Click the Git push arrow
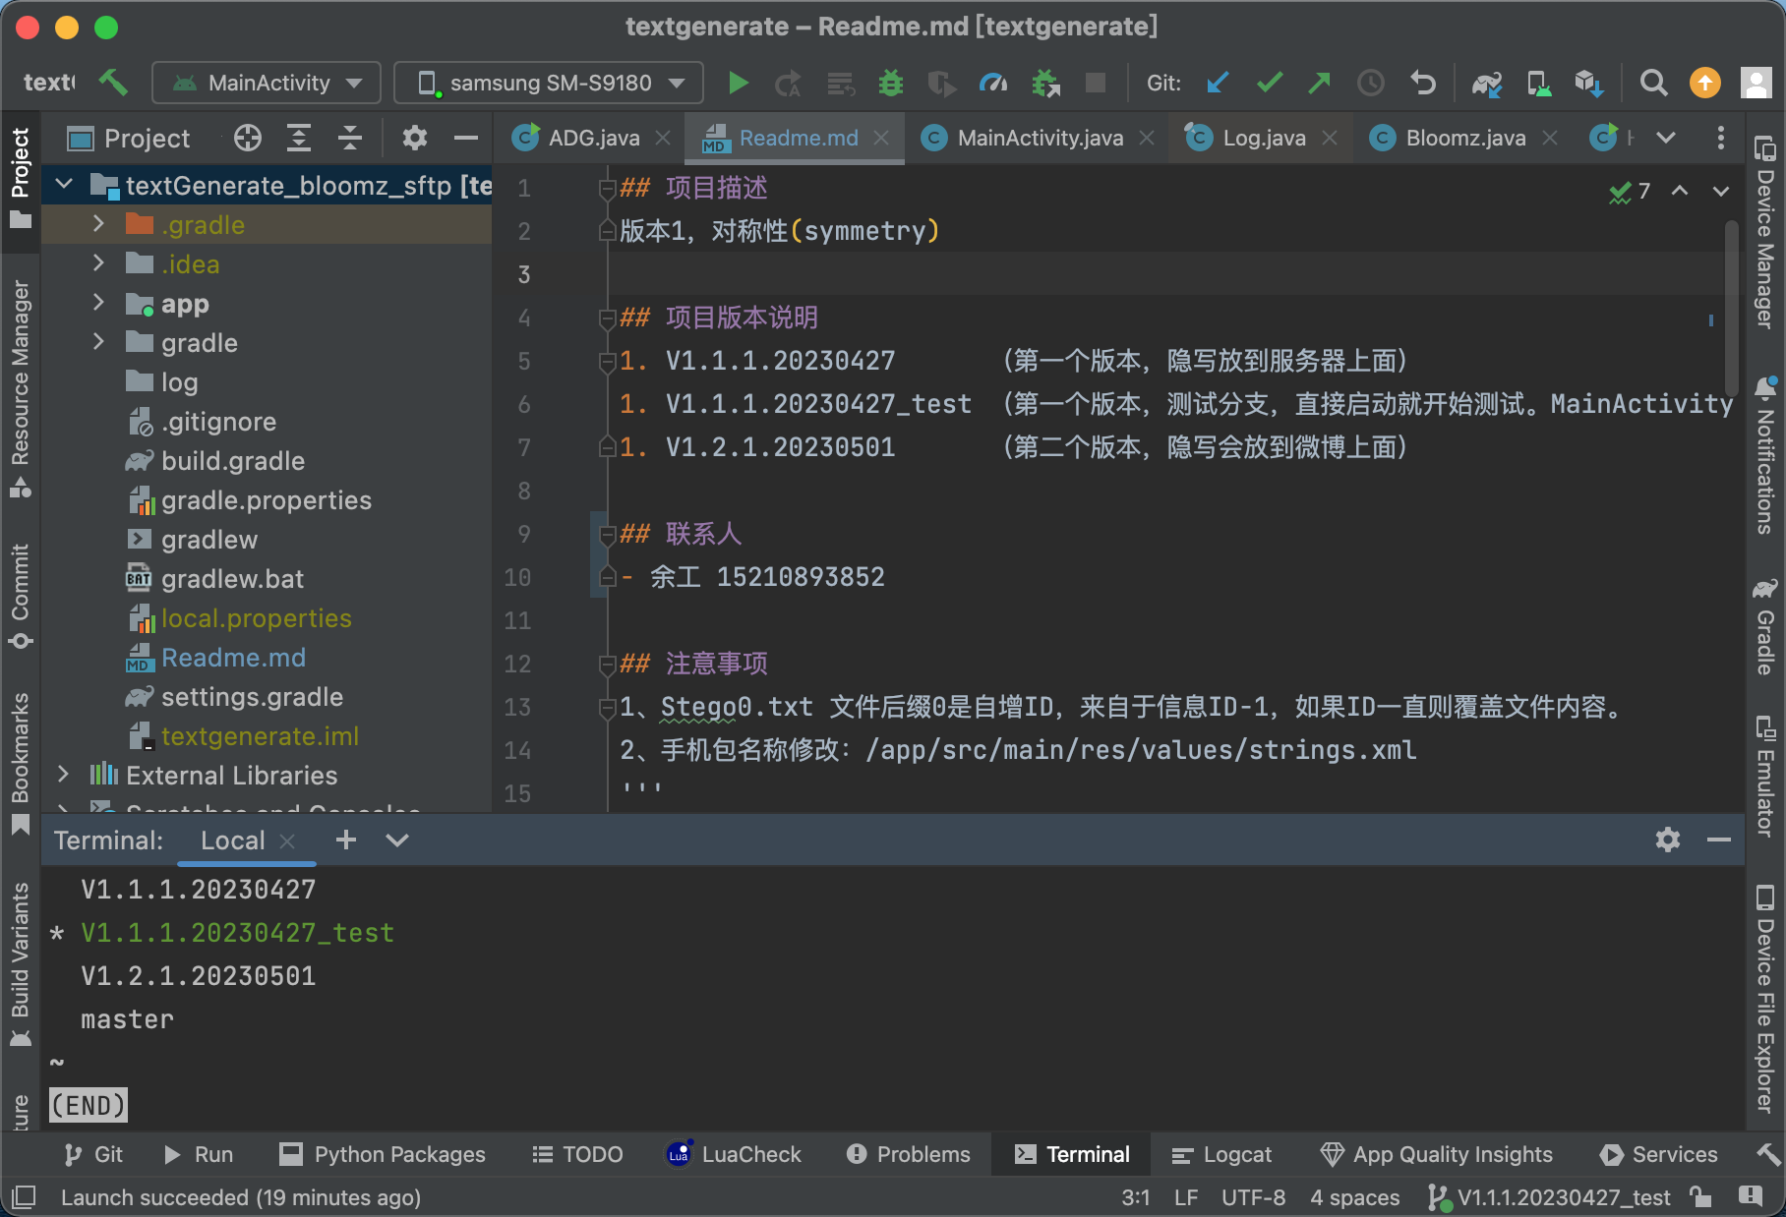This screenshot has height=1217, width=1786. pos(1320,83)
